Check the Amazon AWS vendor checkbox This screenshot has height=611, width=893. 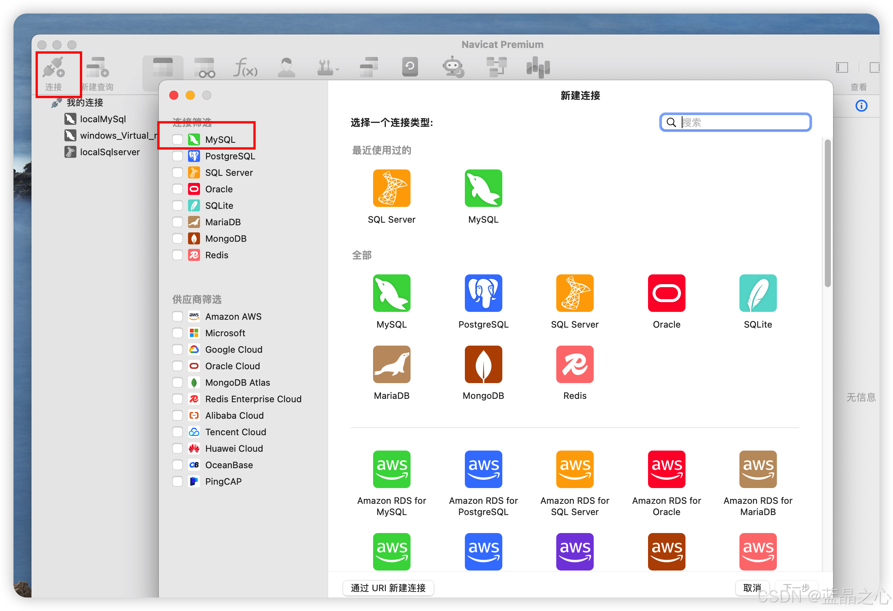point(178,317)
